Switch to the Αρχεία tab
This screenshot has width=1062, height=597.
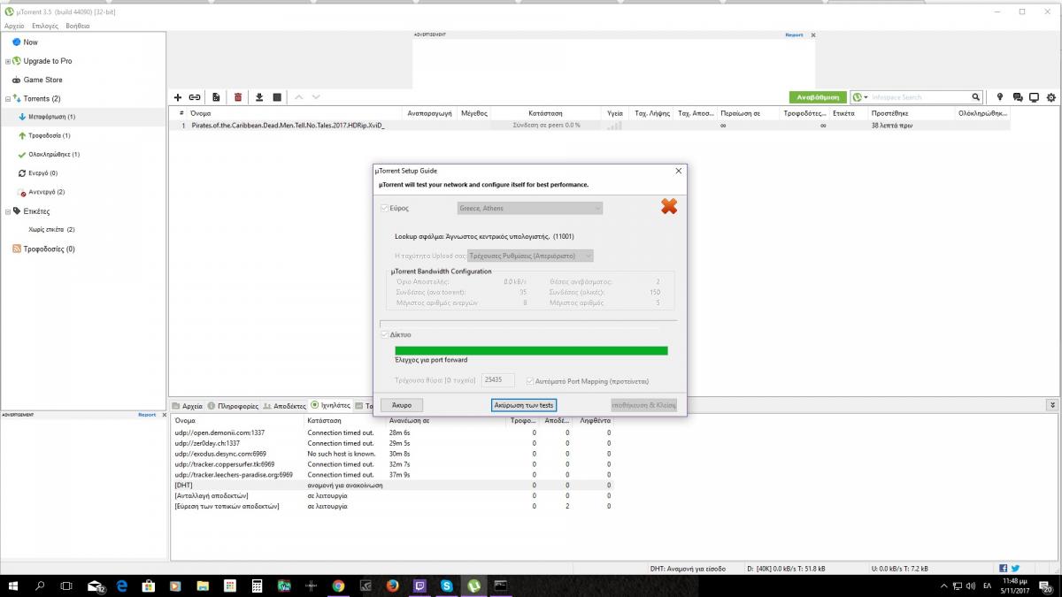(188, 406)
